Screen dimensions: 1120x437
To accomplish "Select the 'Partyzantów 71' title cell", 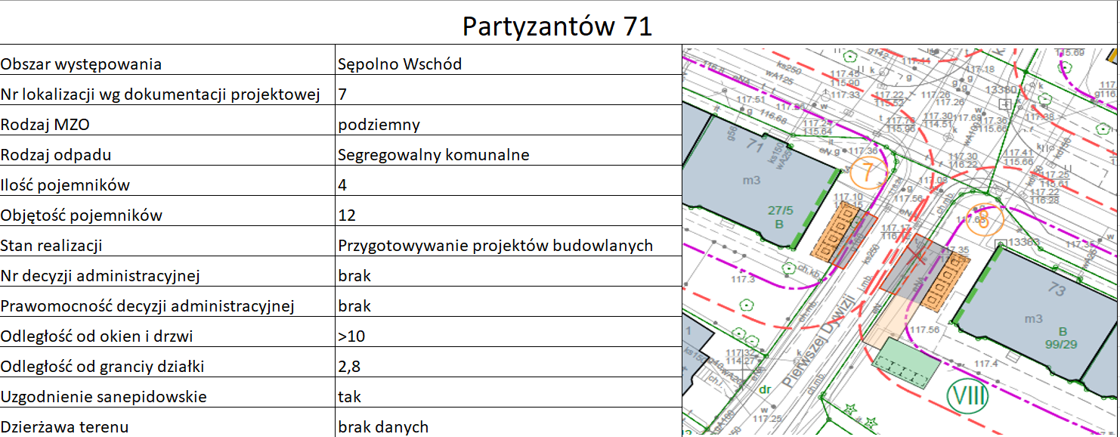I will click(558, 26).
